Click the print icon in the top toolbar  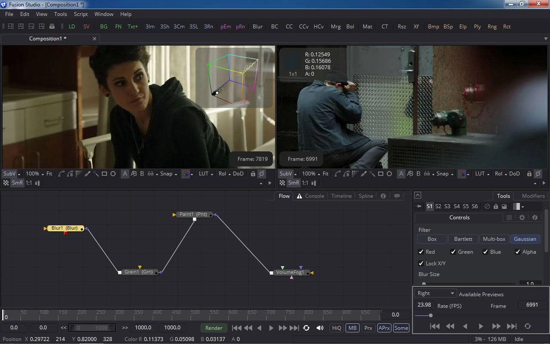click(52, 26)
